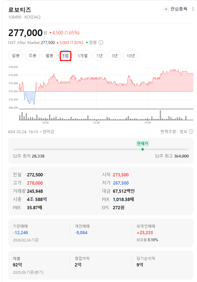Viewport: 197px width, 282px height.
Task: Click the EPS 272원 value
Action: pyautogui.click(x=118, y=208)
